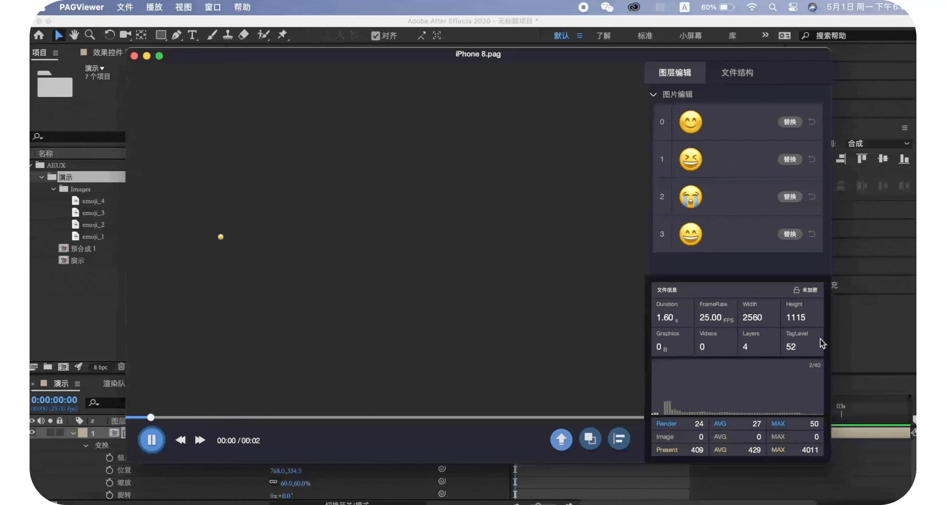This screenshot has width=946, height=505.
Task: Replace image 0 with 替换 button
Action: point(790,122)
